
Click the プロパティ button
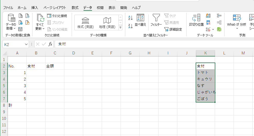click(x=56, y=22)
